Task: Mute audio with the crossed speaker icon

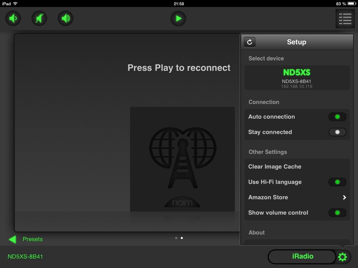Action: click(39, 18)
